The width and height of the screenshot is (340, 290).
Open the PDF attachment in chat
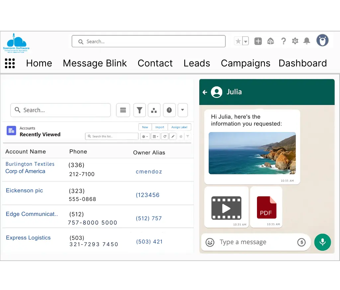pyautogui.click(x=266, y=207)
